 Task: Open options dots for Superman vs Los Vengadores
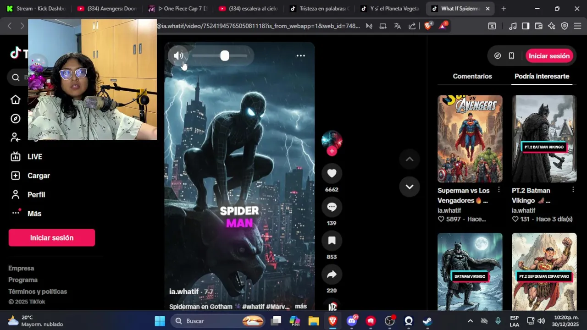[499, 190]
